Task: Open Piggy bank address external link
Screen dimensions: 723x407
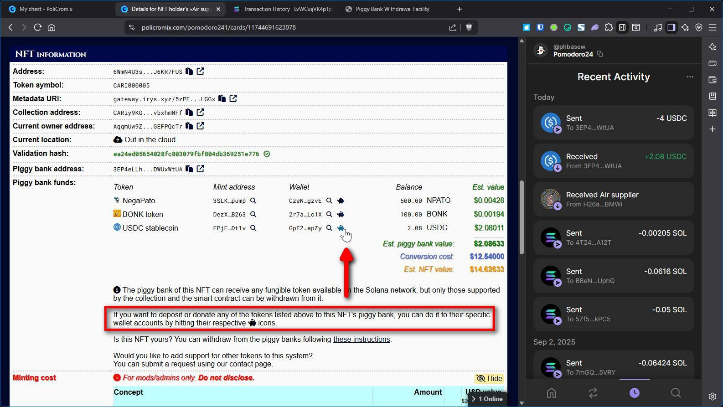Action: click(200, 169)
